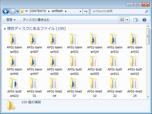
Task: Show hidden parent path chevrons
Action: click(26, 11)
